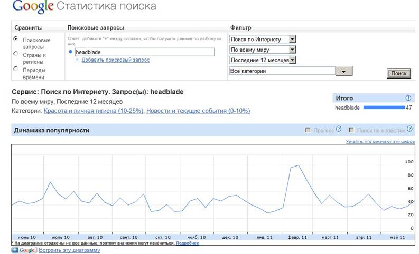Toggle the Поиск по новостям checkbox
419x254 pixels.
pyautogui.click(x=351, y=130)
